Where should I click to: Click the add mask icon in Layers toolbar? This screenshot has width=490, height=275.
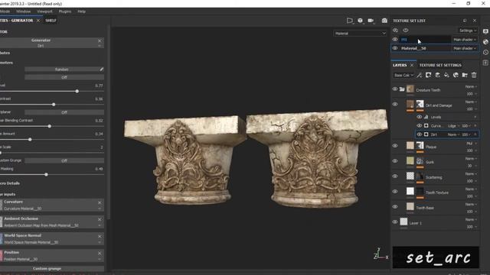[x=429, y=75]
